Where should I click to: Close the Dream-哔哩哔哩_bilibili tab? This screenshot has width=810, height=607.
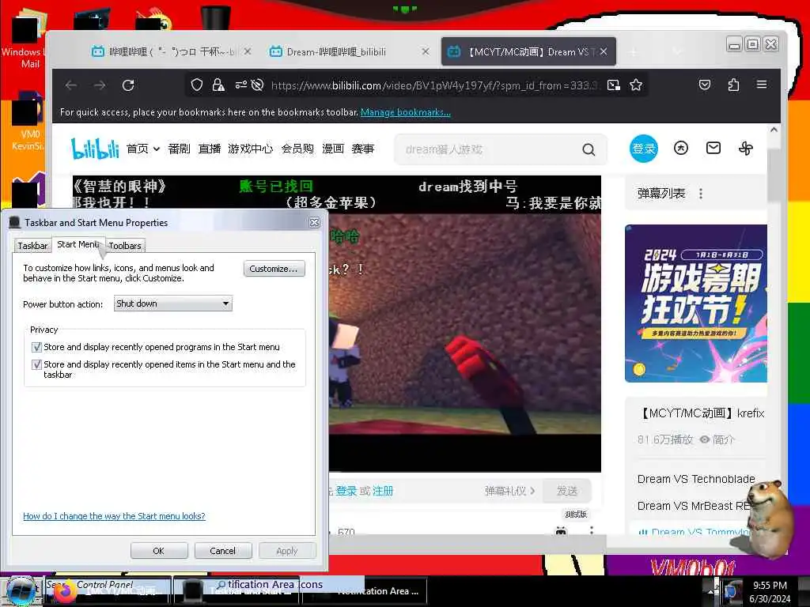425,51
